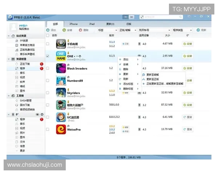Click 重装 button for WeicoPro
The height and width of the screenshot is (174, 218).
[x=187, y=129]
